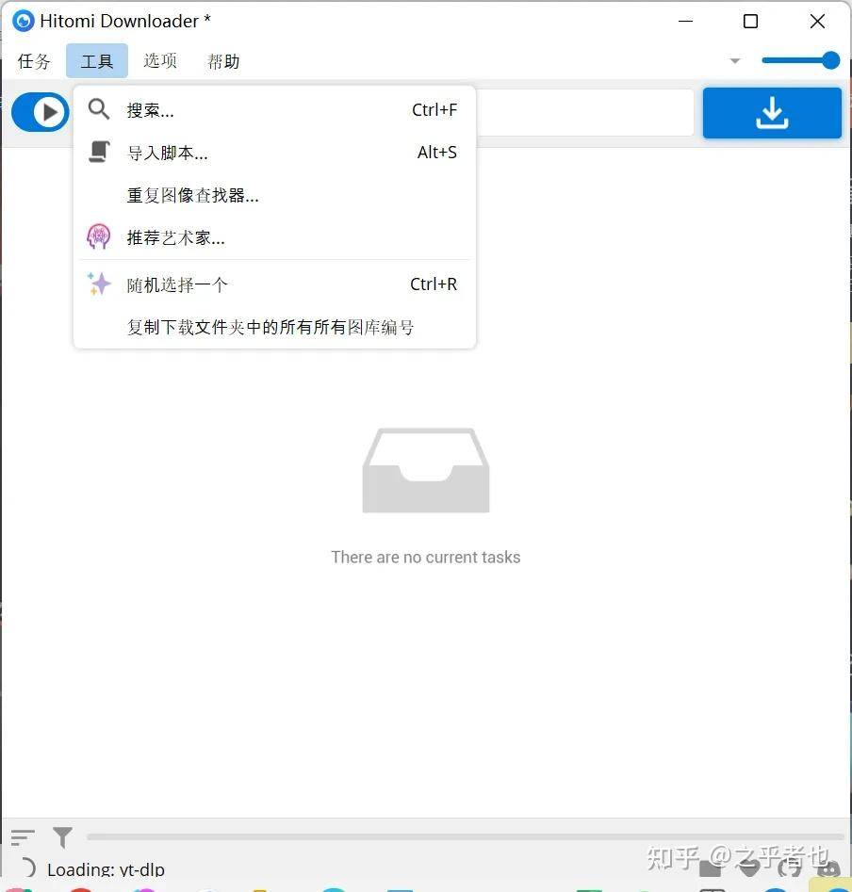Open 重复图像查找器... menu entry
852x892 pixels.
tap(274, 195)
